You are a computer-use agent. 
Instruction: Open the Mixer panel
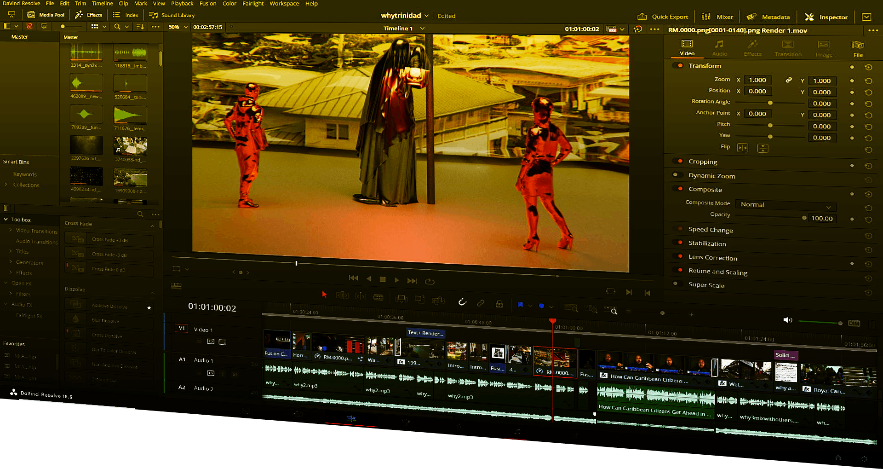(717, 17)
